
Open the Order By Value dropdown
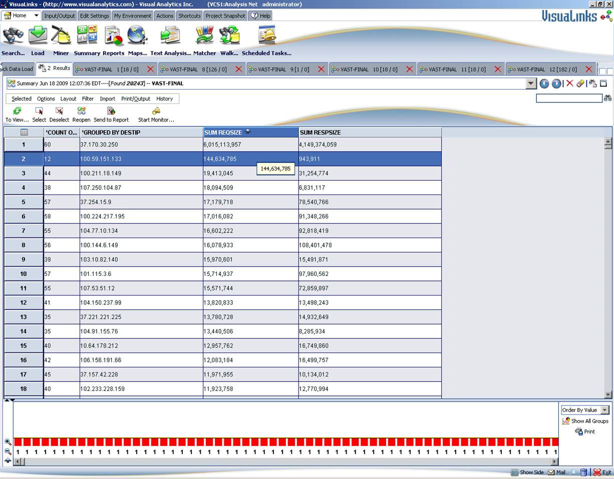(x=604, y=410)
